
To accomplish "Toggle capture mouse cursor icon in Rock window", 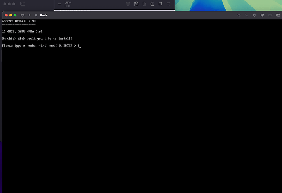I will pos(239,15).
